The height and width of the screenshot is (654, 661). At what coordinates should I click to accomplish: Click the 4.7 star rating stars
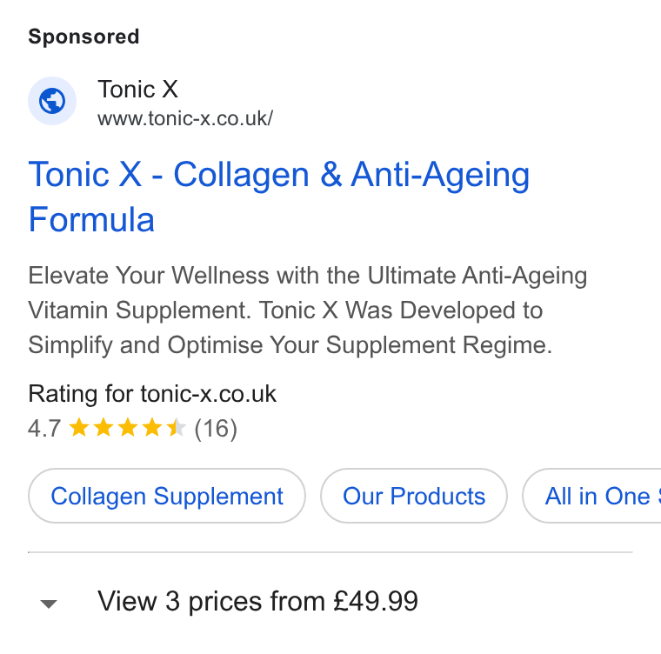click(x=127, y=428)
